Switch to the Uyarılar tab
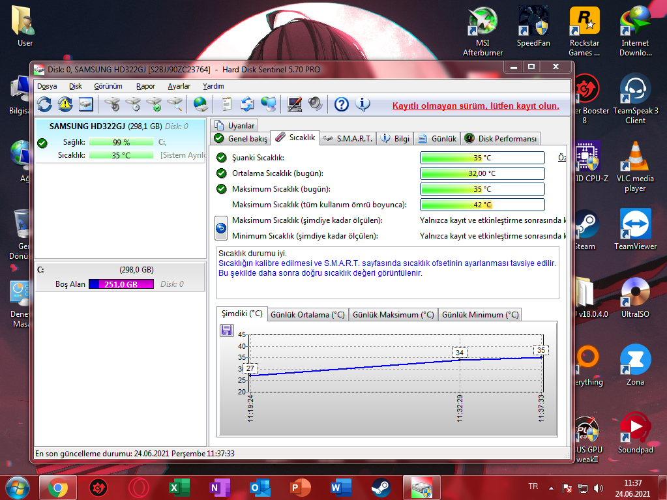The width and height of the screenshot is (667, 500). pos(234,126)
